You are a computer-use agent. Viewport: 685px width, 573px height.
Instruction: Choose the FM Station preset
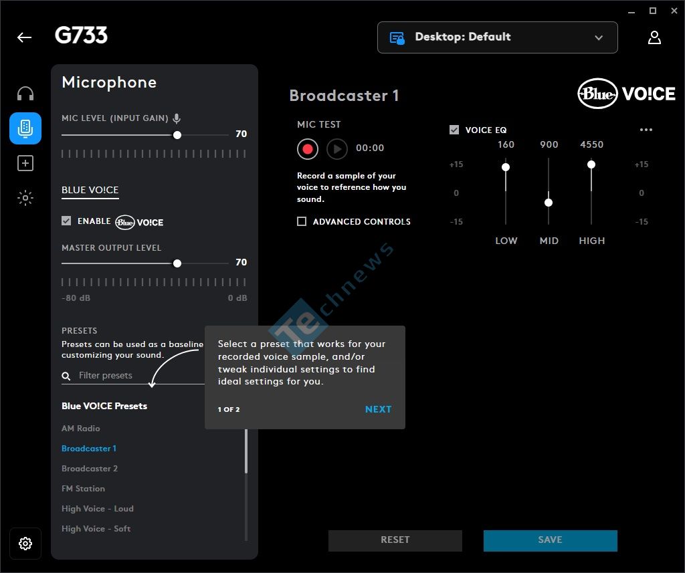point(84,489)
